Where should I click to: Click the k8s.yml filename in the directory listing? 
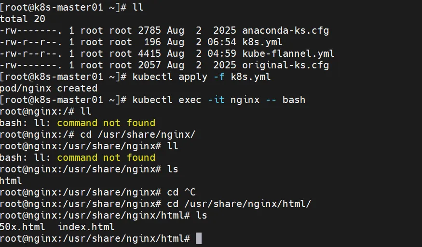[262, 42]
